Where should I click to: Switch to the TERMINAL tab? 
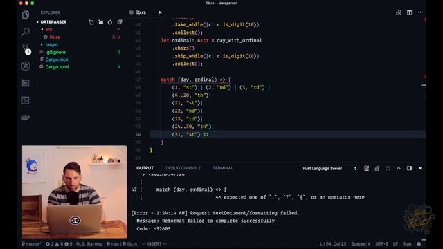(x=223, y=168)
